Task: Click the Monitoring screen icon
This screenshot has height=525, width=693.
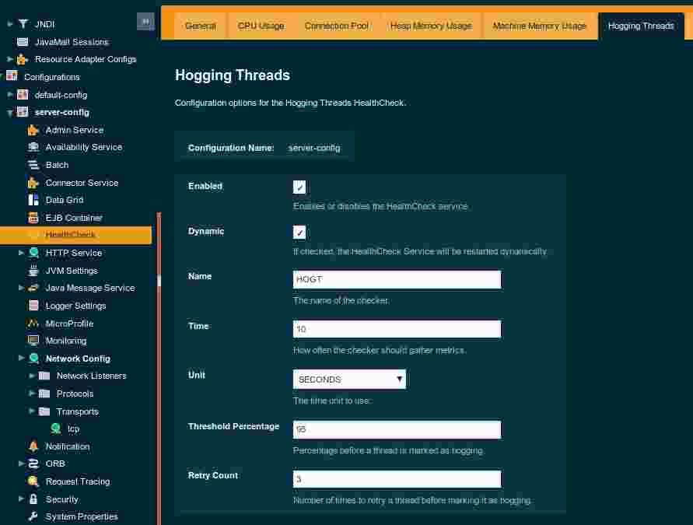Action: coord(33,341)
